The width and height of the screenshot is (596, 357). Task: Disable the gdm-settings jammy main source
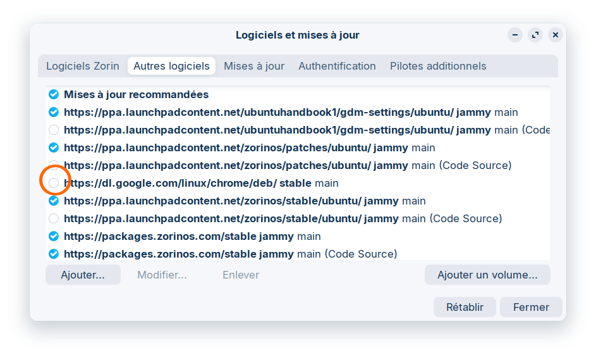tap(54, 113)
